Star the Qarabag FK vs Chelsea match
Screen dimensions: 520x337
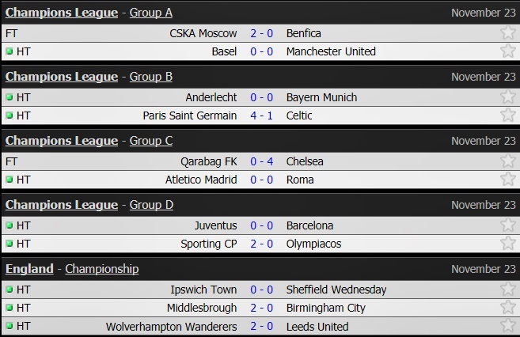coord(507,161)
